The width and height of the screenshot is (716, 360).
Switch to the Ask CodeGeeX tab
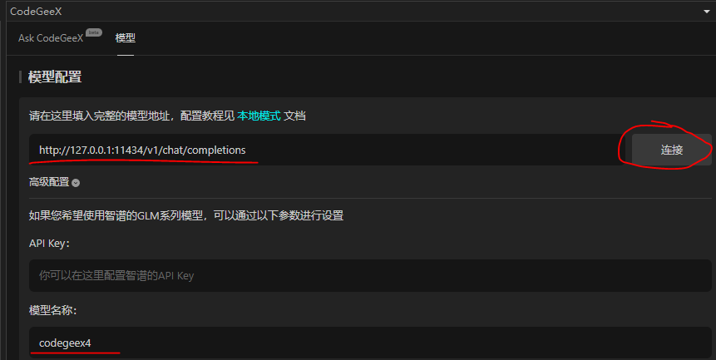coord(51,38)
